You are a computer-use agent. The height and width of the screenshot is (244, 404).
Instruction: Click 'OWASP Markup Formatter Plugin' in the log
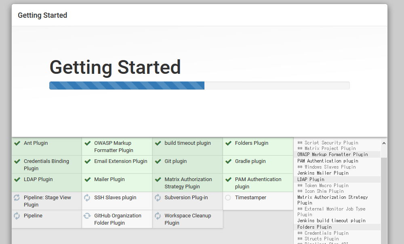pyautogui.click(x=332, y=154)
